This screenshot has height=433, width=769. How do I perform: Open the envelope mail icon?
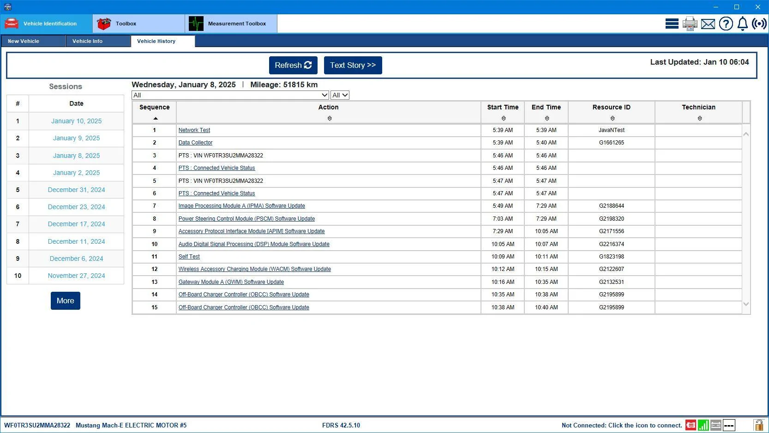point(708,24)
